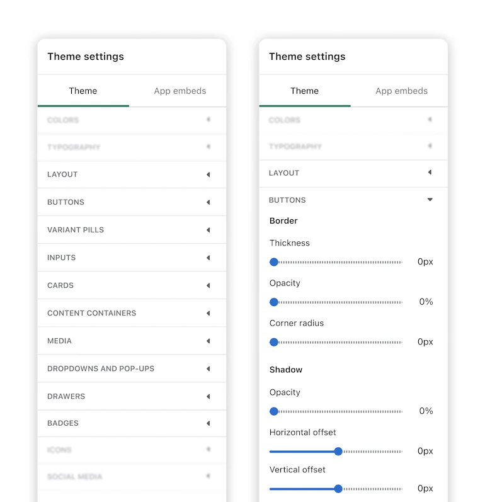Expand the Cards section arrow
This screenshot has width=485, height=502.
[208, 285]
